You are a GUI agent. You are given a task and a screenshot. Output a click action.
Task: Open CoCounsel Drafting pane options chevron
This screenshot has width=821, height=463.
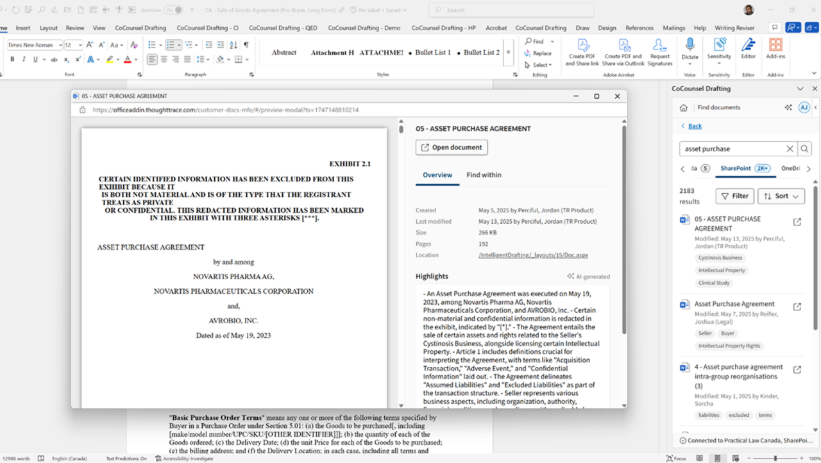(800, 89)
